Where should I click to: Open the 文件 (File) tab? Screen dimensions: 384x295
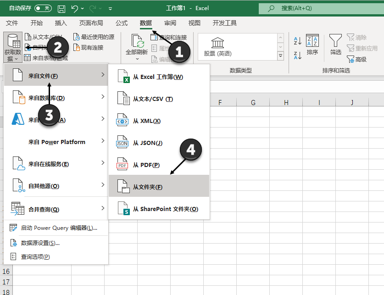[x=12, y=23]
